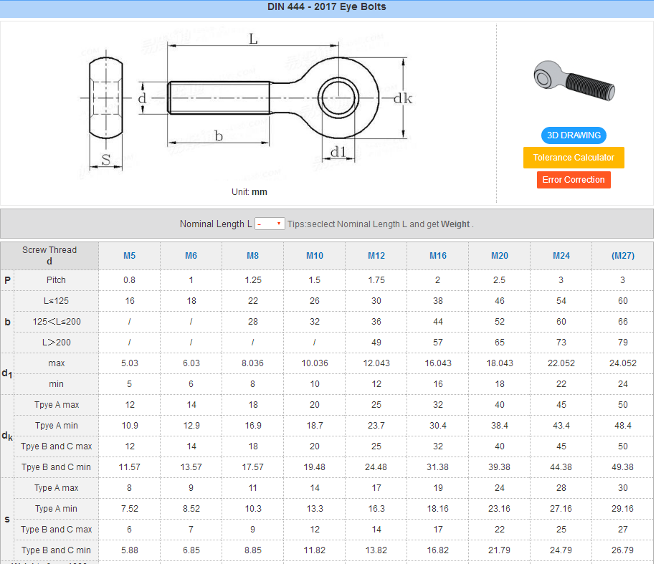Click the dk value 44.38 for M24
Screen dimensions: 656x564
561,467
